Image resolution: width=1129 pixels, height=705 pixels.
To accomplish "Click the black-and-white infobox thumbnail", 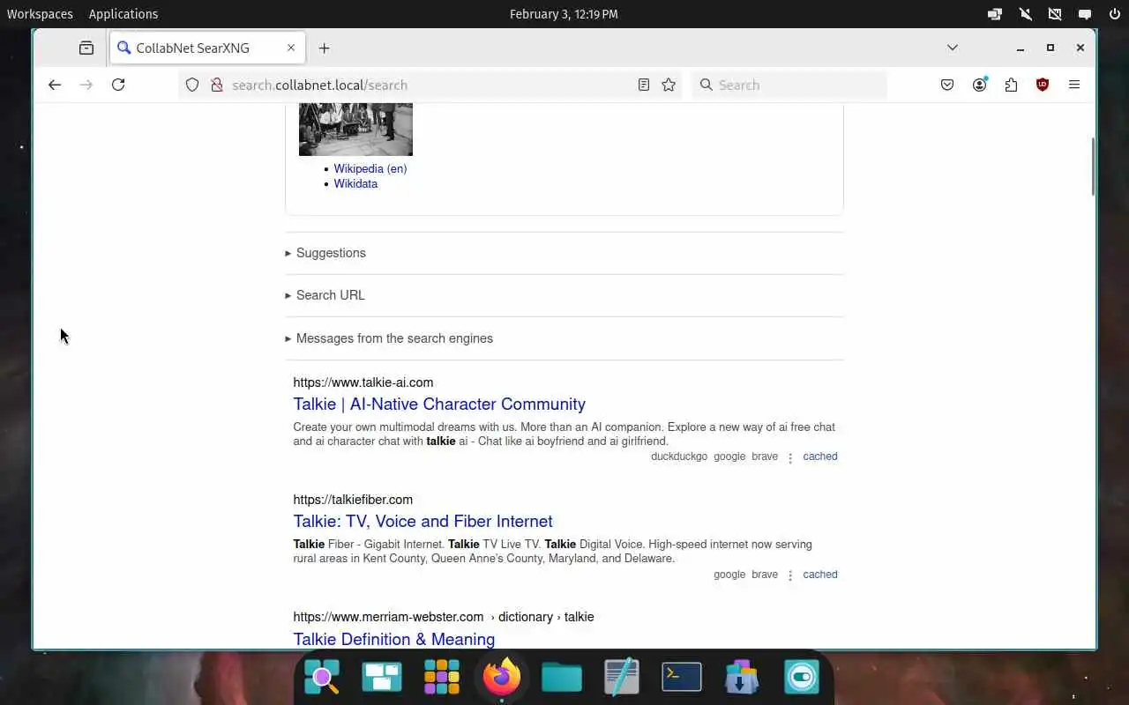I will 355,129.
